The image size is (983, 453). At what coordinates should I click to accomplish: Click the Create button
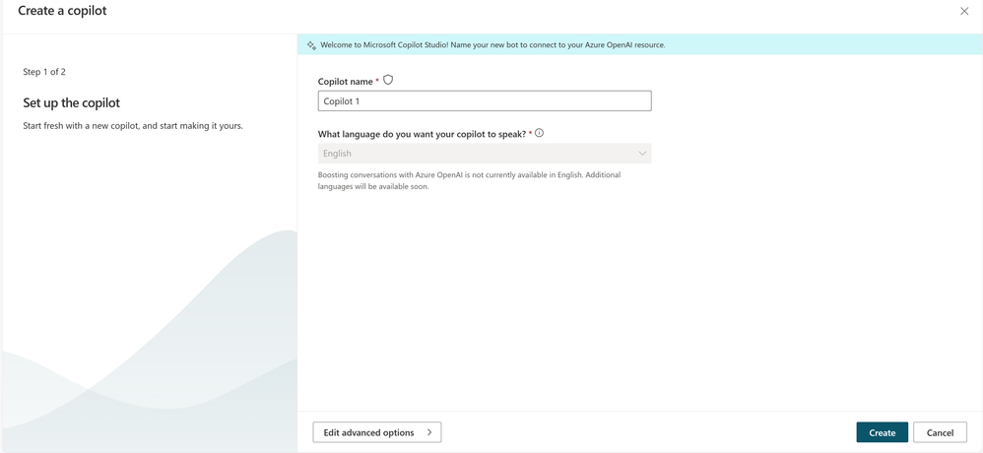[883, 432]
